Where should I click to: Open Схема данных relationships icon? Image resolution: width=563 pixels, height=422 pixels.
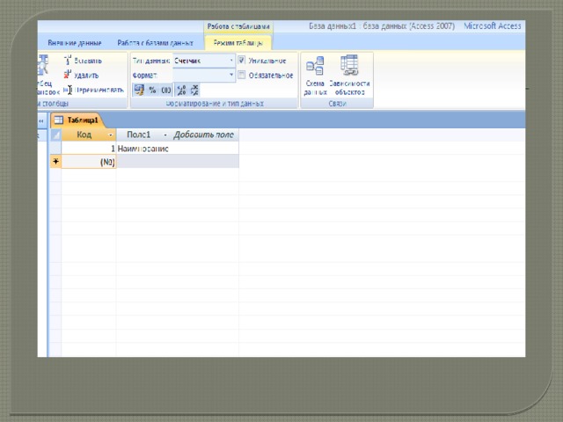pyautogui.click(x=315, y=66)
